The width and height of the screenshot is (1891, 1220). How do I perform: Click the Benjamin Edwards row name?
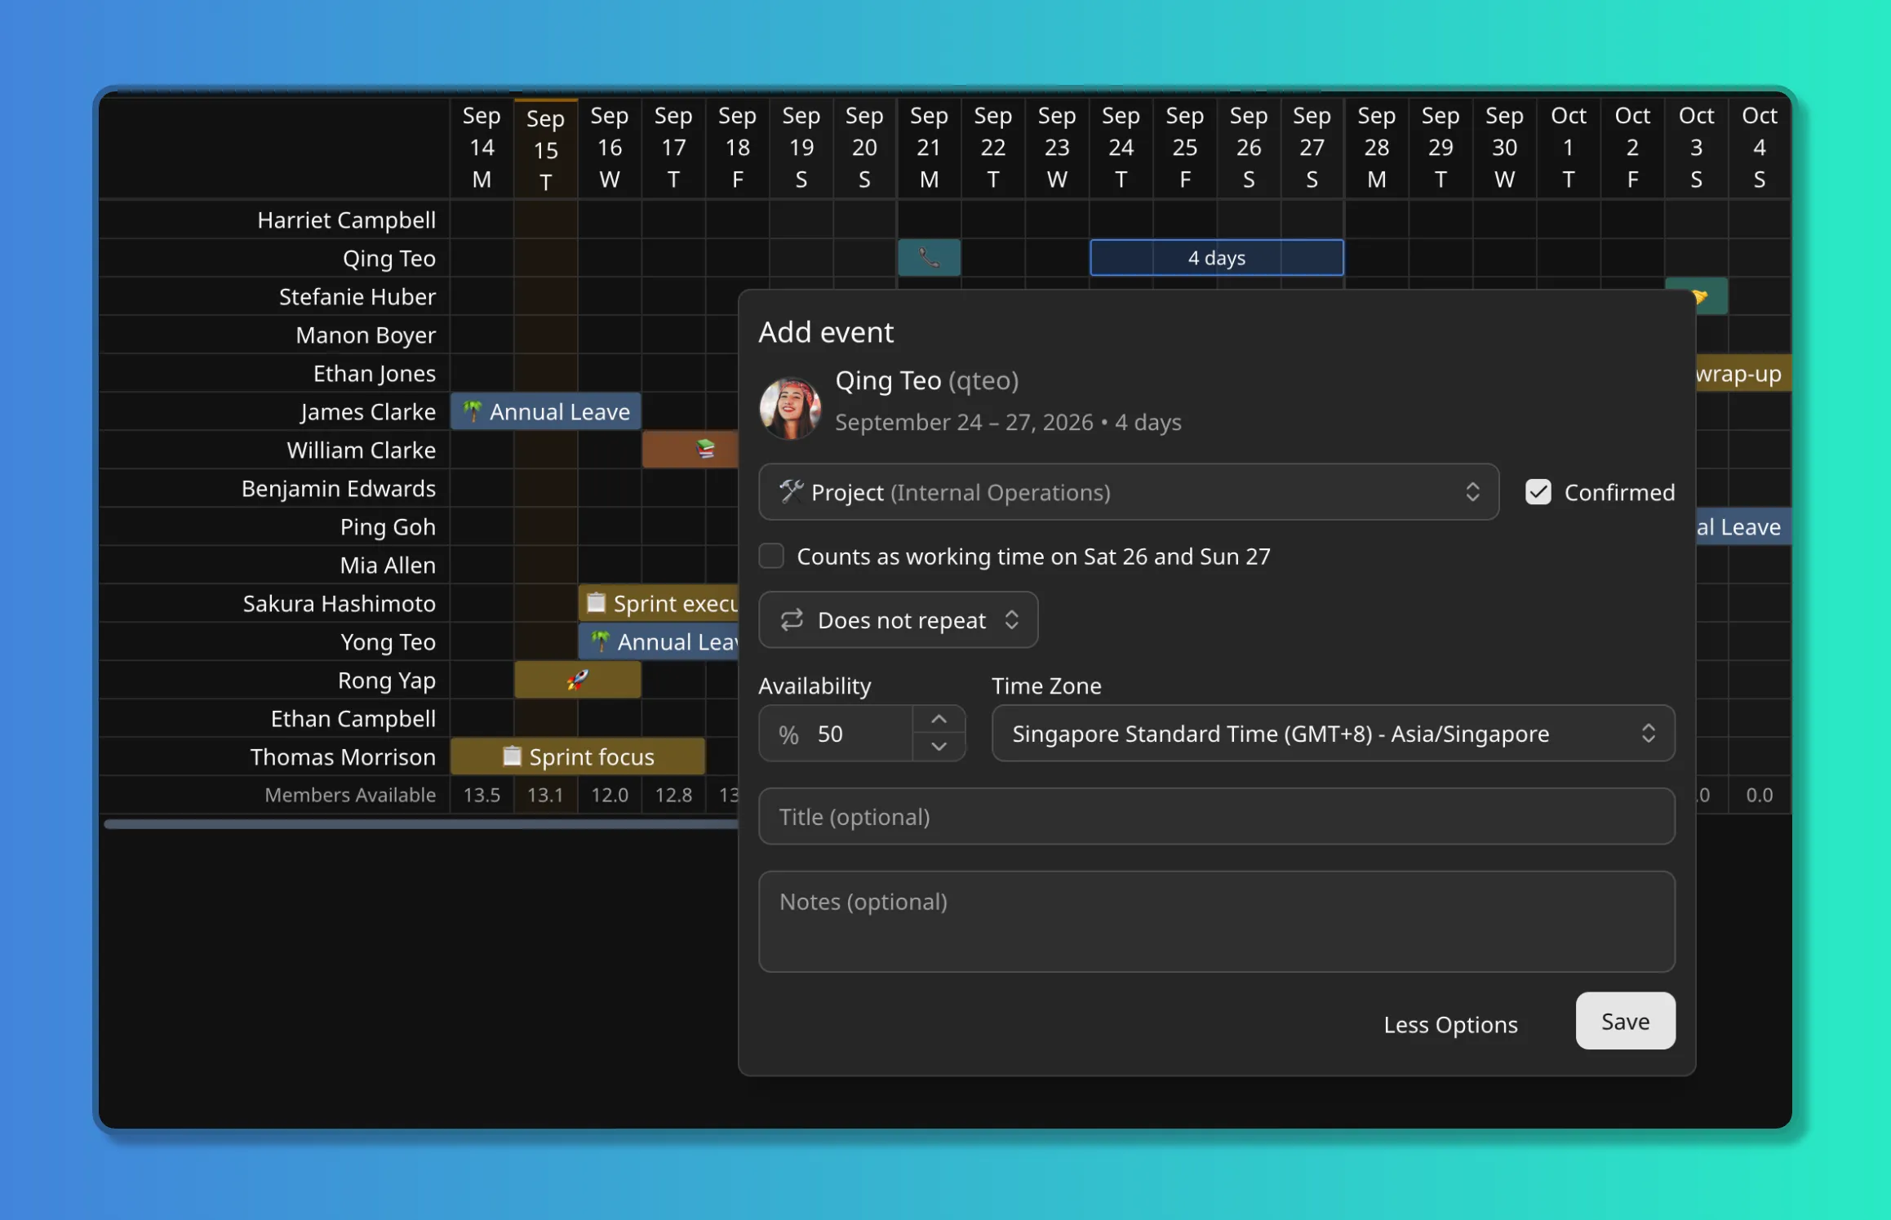[x=338, y=488]
